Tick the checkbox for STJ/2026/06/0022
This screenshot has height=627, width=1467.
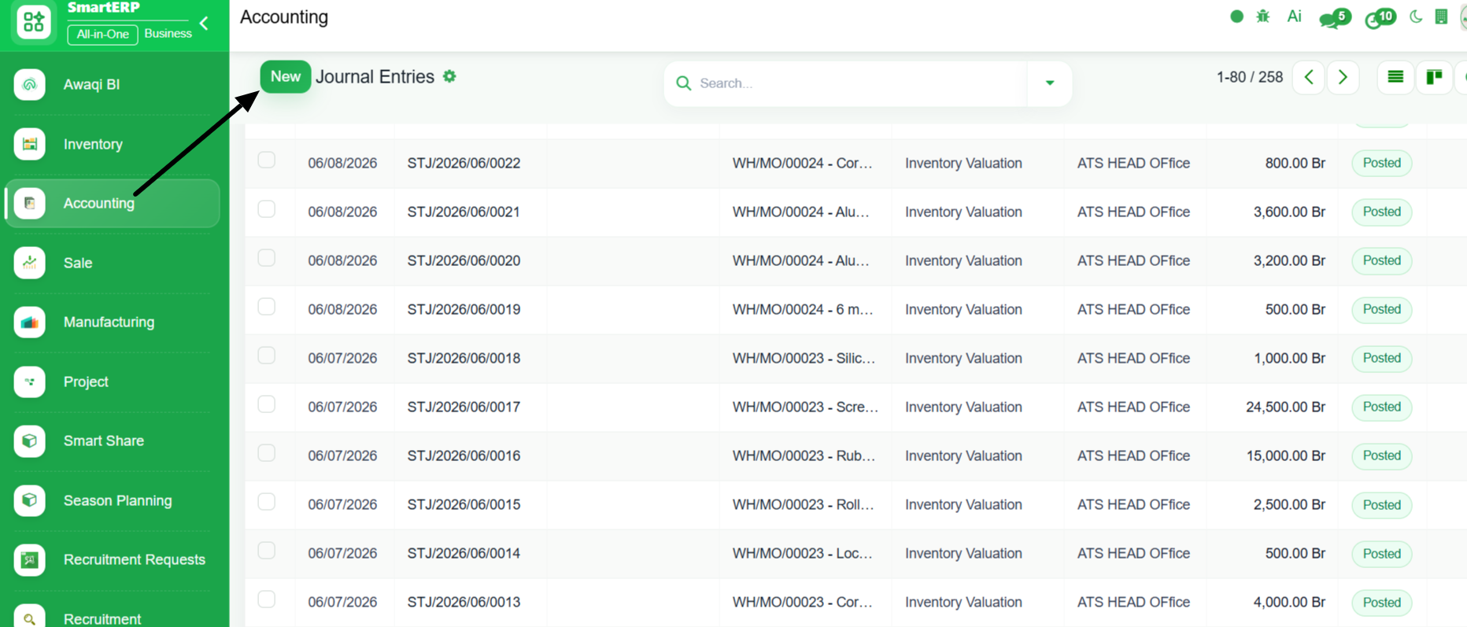coord(267,160)
